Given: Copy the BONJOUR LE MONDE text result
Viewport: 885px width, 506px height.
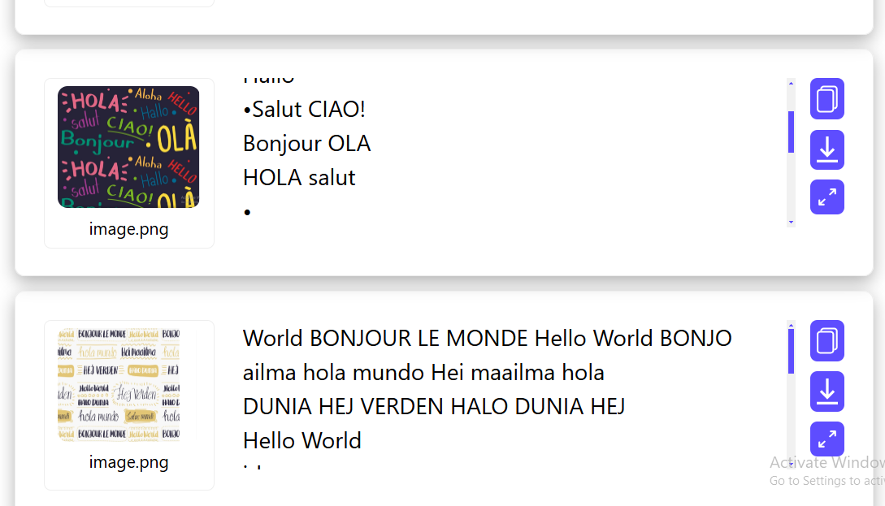Looking at the screenshot, I should [826, 340].
